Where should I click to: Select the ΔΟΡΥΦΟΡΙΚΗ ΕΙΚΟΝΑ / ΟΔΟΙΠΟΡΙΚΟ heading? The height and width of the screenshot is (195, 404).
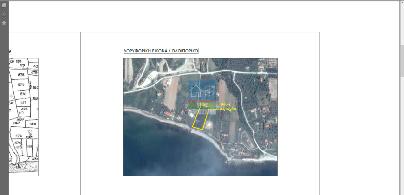(x=161, y=51)
